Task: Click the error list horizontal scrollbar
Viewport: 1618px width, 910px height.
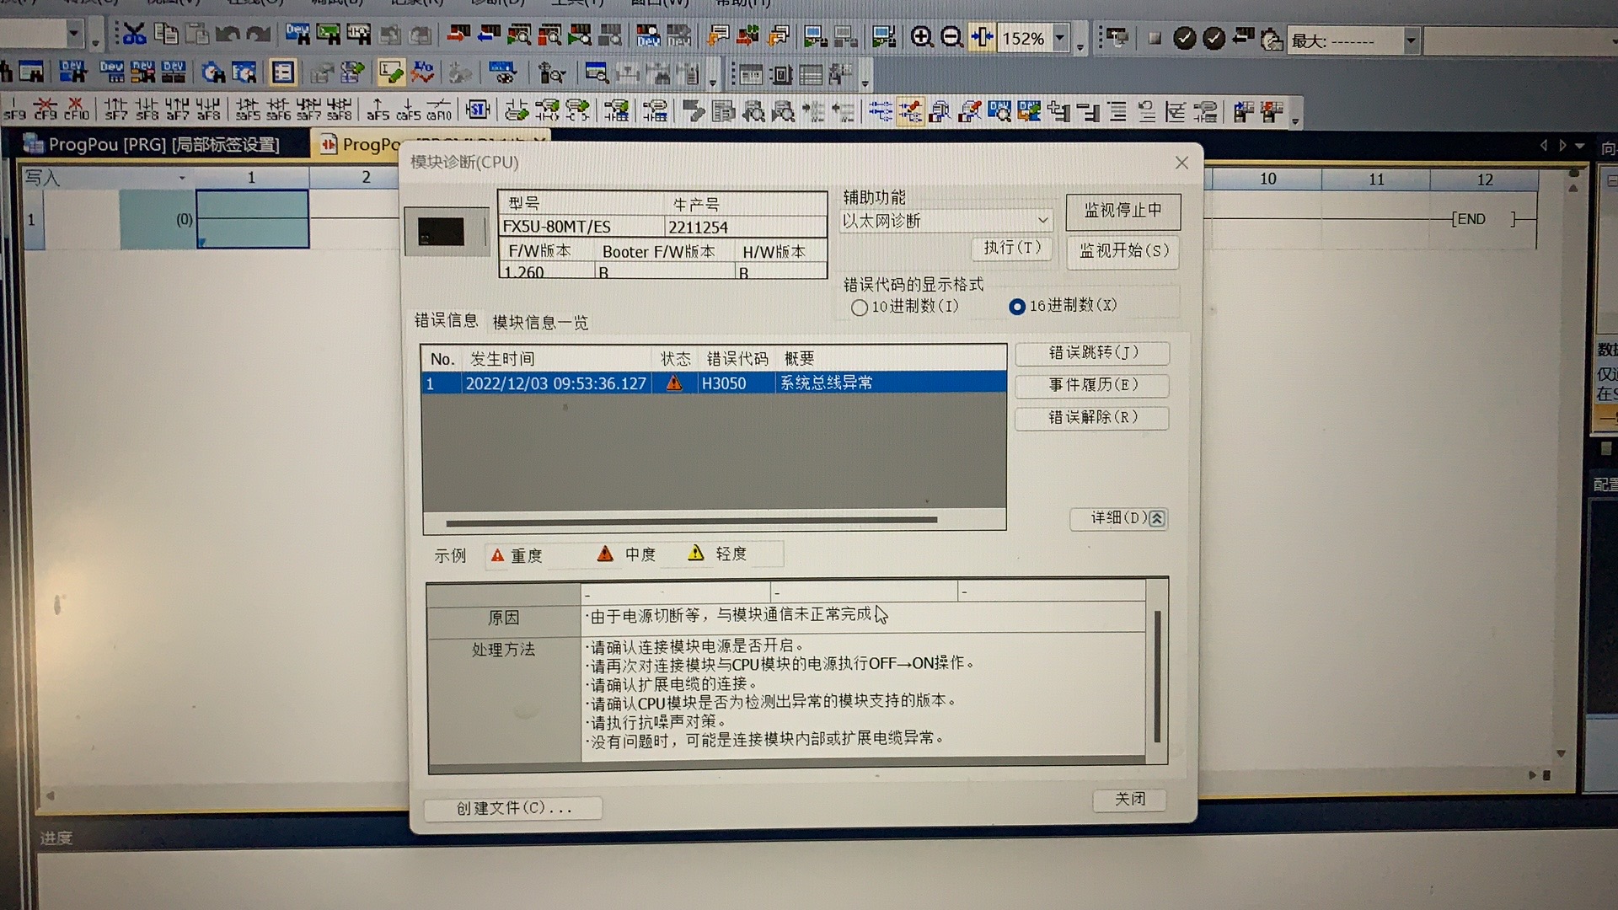Action: point(691,522)
